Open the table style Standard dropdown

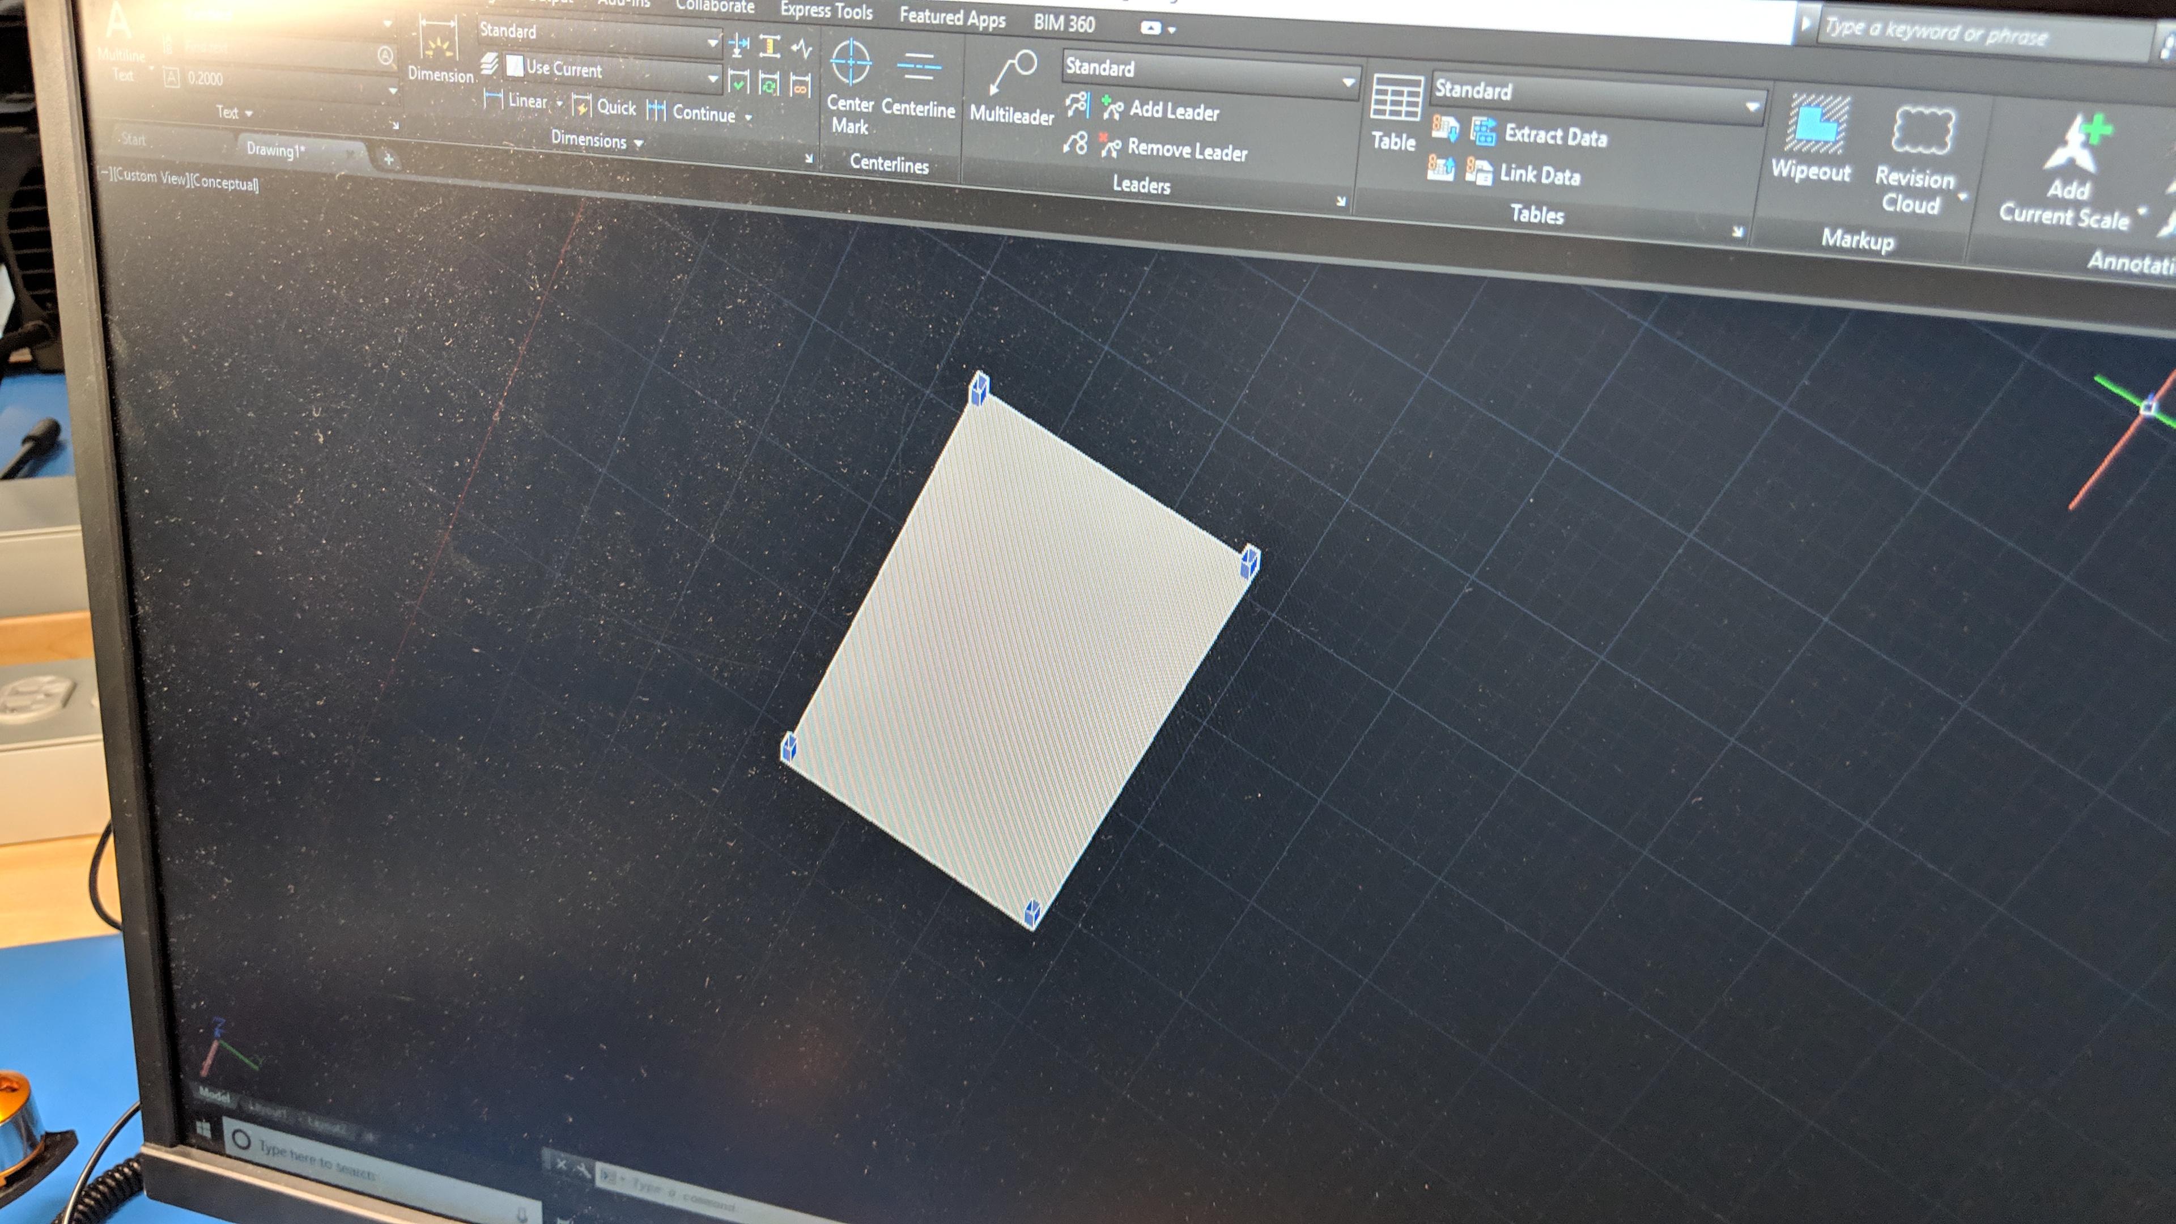tap(1751, 107)
